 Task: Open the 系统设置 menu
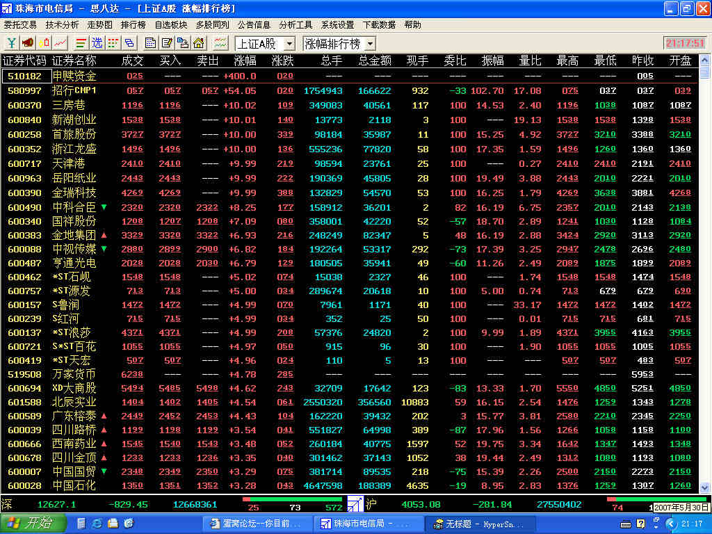[337, 24]
